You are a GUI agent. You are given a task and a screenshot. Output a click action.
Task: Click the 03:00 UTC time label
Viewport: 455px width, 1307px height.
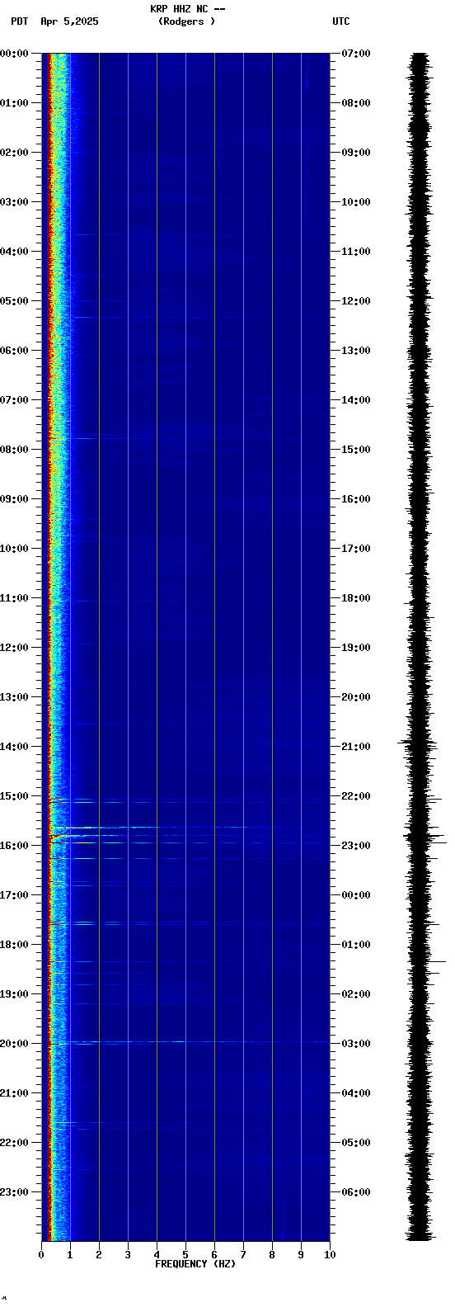pos(356,1044)
